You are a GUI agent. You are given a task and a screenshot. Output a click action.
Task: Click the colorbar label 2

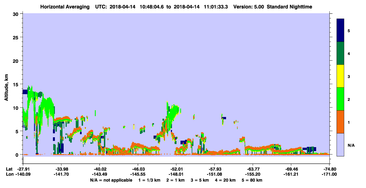click(x=349, y=99)
